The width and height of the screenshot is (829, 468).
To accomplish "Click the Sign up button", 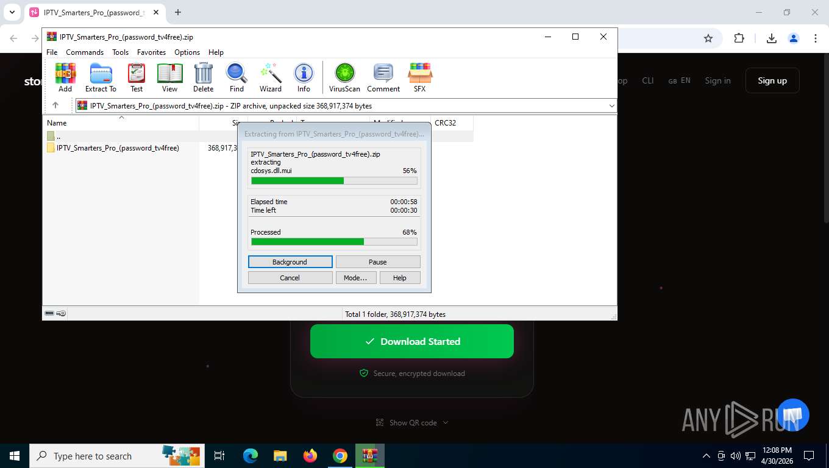I will [x=772, y=80].
